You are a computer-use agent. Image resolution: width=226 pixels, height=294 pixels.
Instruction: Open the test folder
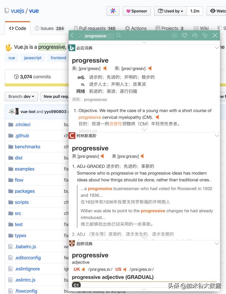pos(19,225)
